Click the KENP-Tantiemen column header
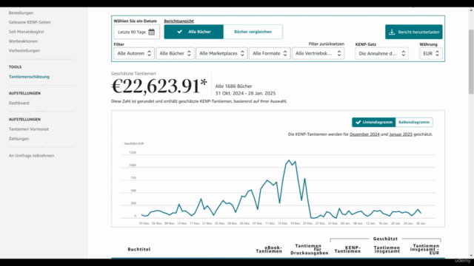Image resolution: width=474 pixels, height=266 pixels. (347, 250)
